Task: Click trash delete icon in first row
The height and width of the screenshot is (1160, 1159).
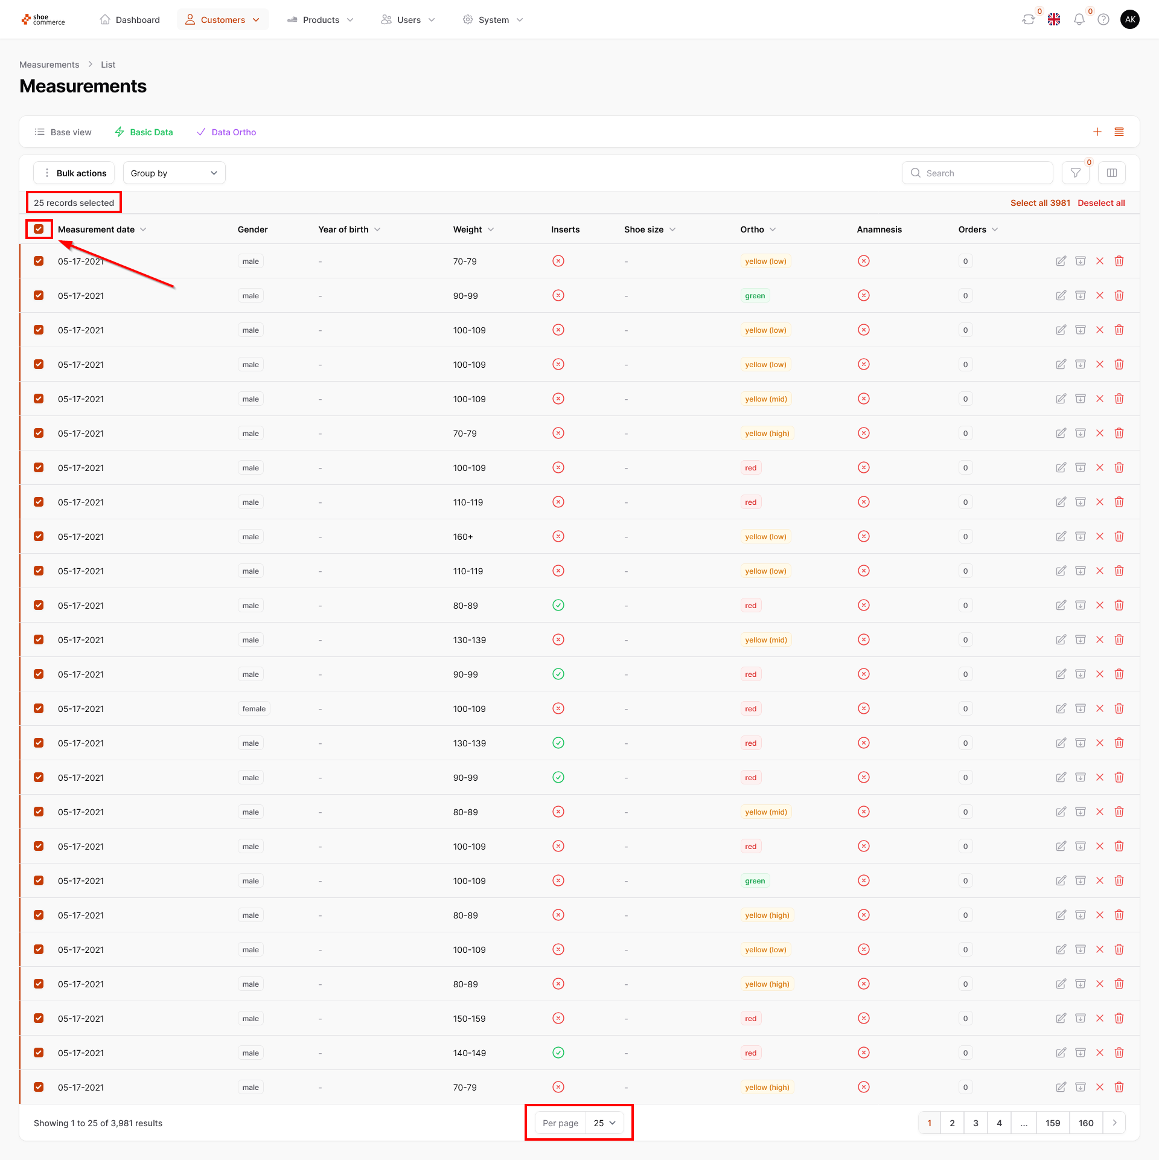Action: (x=1119, y=261)
